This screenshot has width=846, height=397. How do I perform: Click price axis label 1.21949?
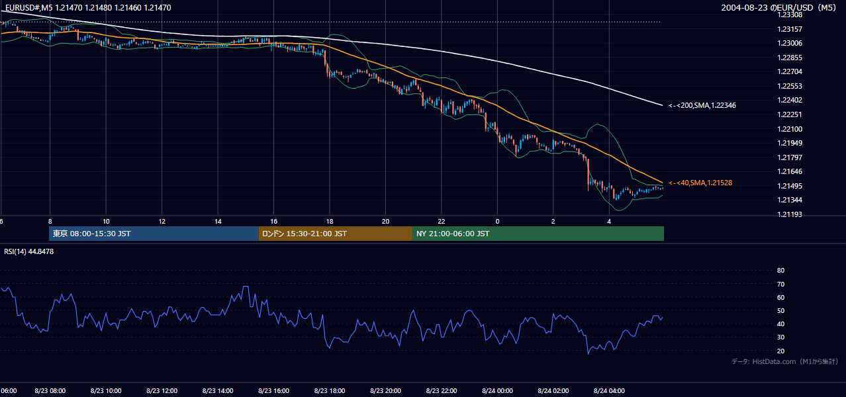point(789,143)
